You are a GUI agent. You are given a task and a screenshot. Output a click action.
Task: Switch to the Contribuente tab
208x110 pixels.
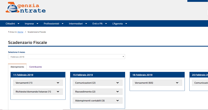tap(36, 67)
